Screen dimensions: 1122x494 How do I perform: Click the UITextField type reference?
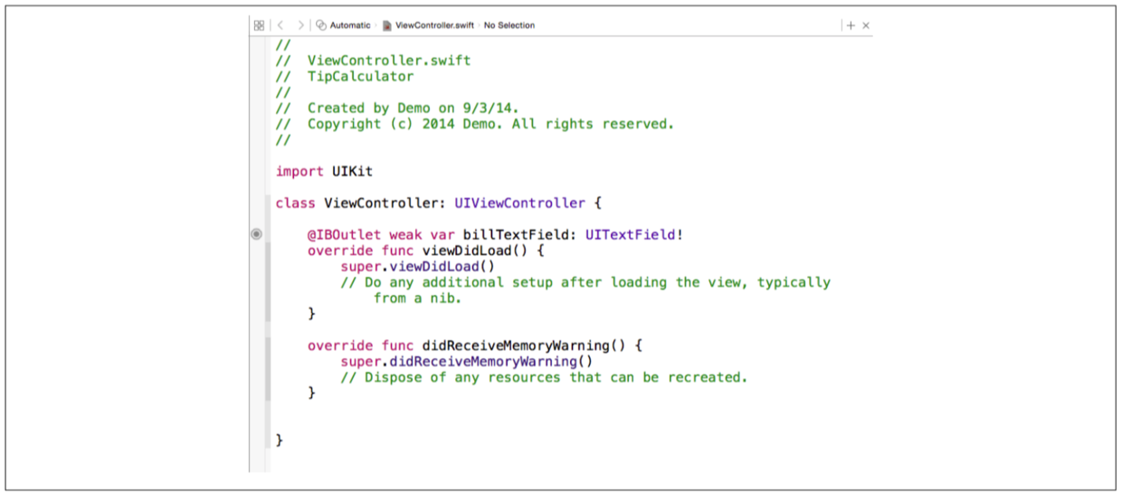point(630,234)
